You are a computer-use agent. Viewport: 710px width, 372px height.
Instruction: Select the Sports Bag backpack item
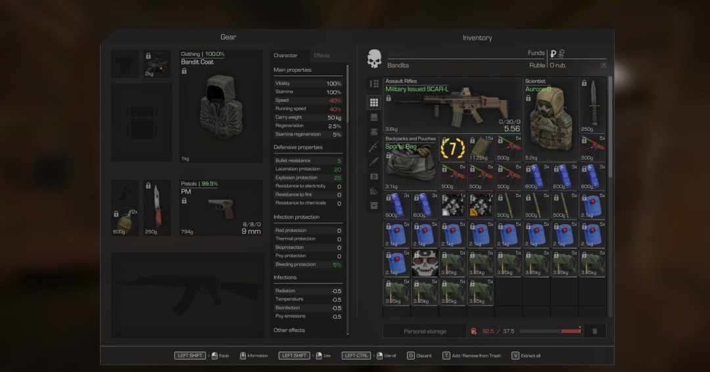(410, 162)
